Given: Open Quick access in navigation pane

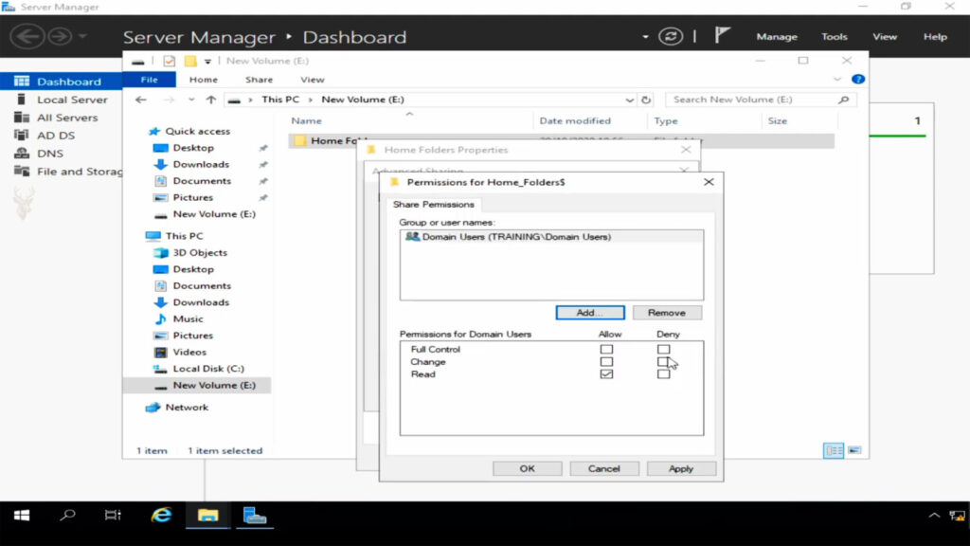Looking at the screenshot, I should click(x=197, y=131).
